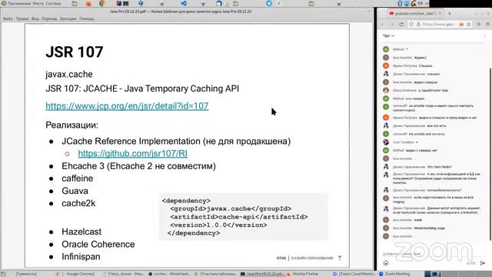Open the Правка menu
Viewport: 492px width, 277px height.
(22, 18)
